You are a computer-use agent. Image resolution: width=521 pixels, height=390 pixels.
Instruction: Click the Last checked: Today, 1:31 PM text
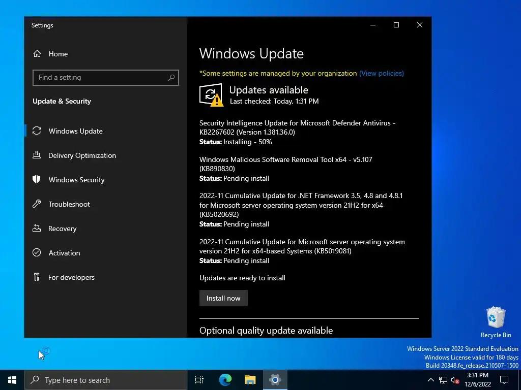pyautogui.click(x=274, y=101)
